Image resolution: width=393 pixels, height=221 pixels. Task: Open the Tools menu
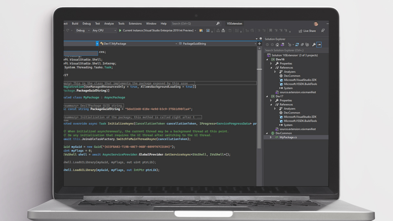point(121,23)
